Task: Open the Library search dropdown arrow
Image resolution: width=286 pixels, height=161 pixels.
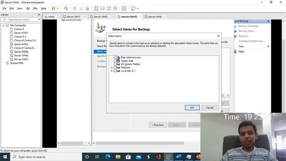Action: tap(39, 19)
